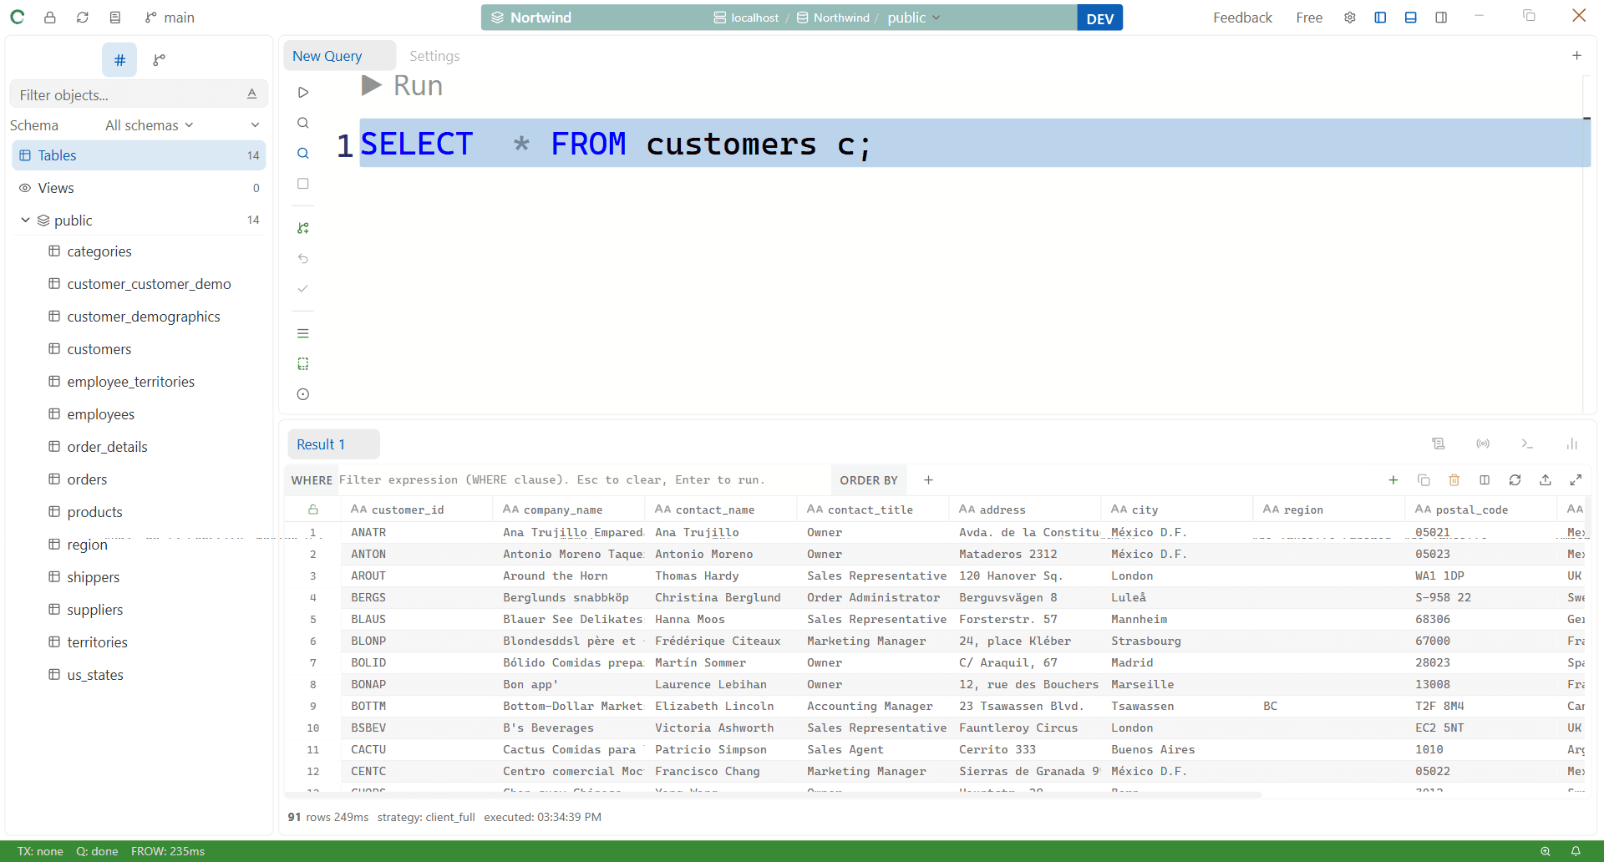
Task: Open the branch icon tab in sidebar
Action: tap(159, 59)
